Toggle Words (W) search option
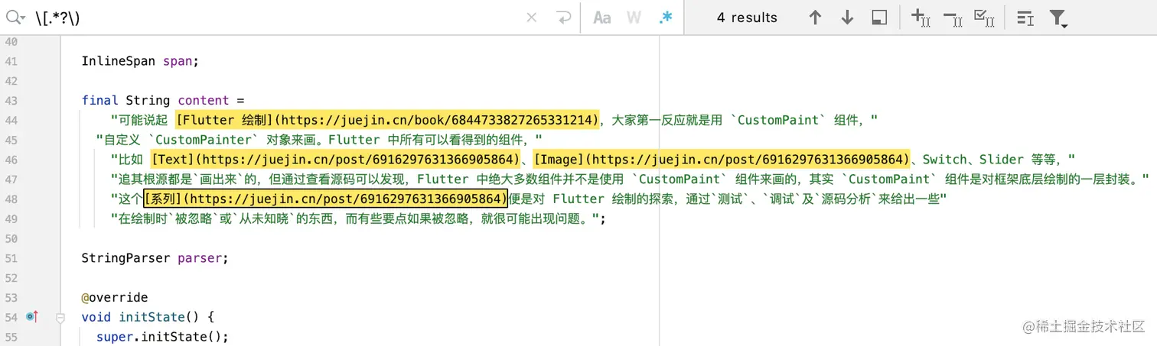The height and width of the screenshot is (346, 1157). click(634, 18)
